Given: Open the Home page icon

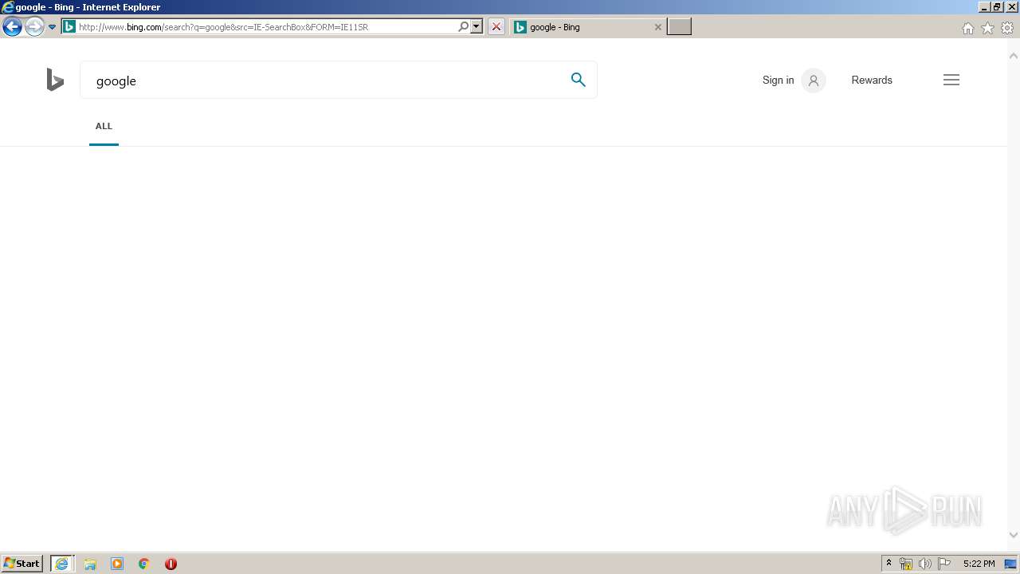Looking at the screenshot, I should pos(967,28).
